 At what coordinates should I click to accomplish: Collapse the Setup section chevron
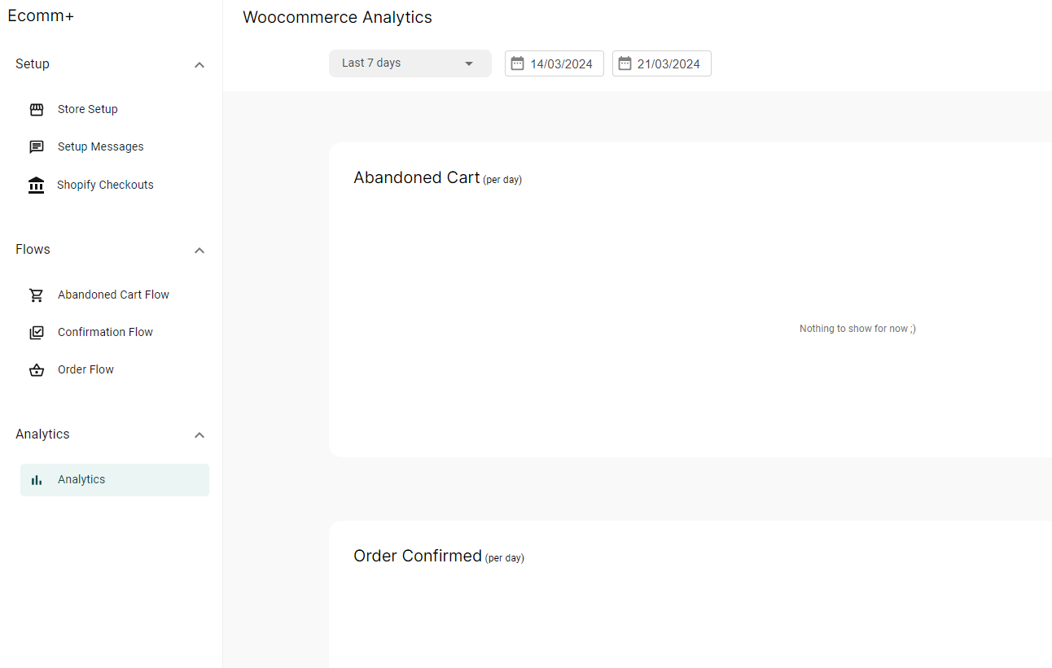tap(199, 65)
